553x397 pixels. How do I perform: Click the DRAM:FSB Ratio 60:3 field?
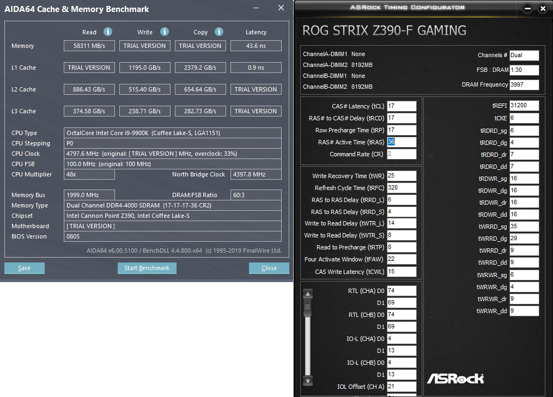256,195
